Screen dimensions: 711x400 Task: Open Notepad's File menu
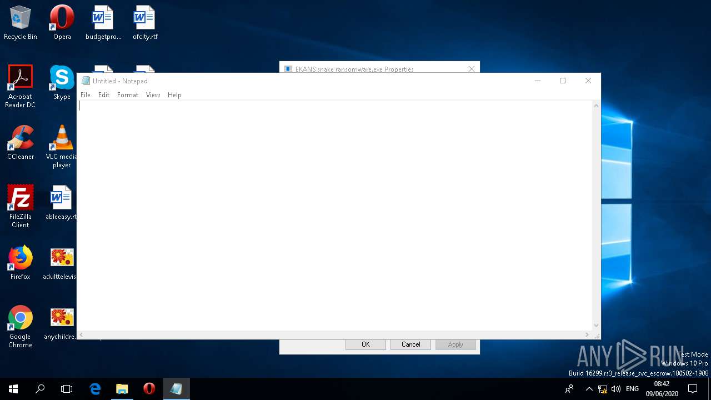point(86,95)
